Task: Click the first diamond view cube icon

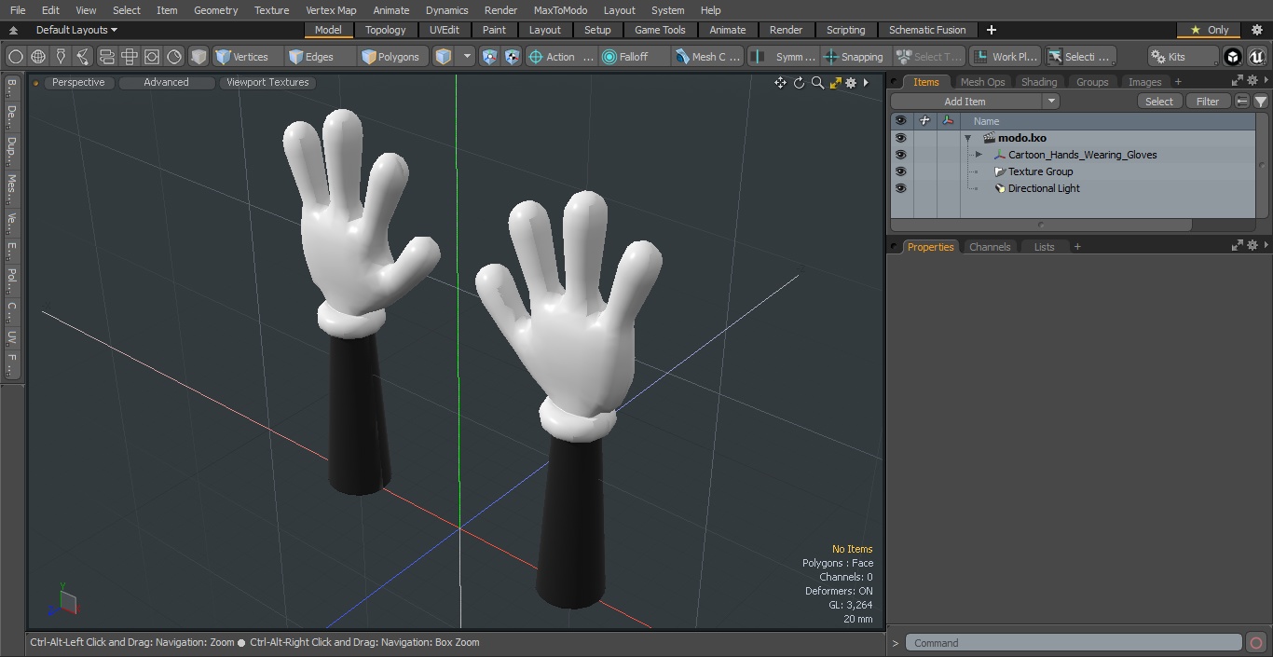Action: click(x=490, y=57)
